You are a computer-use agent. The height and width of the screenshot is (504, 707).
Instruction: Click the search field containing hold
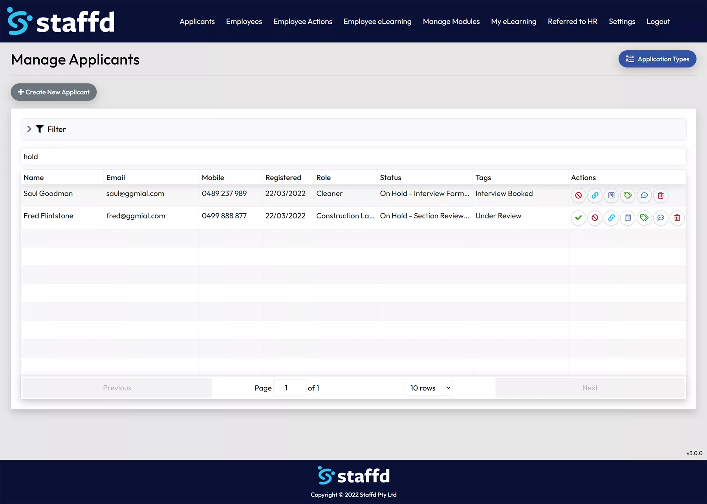pyautogui.click(x=353, y=156)
